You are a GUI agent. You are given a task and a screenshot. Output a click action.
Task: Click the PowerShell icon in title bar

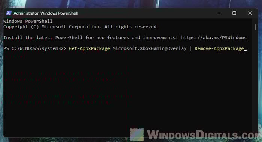pos(9,13)
